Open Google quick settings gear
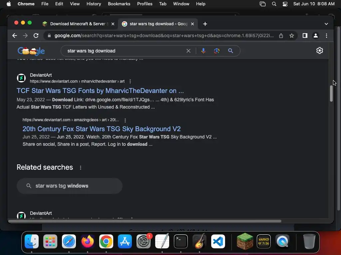 coord(319,50)
